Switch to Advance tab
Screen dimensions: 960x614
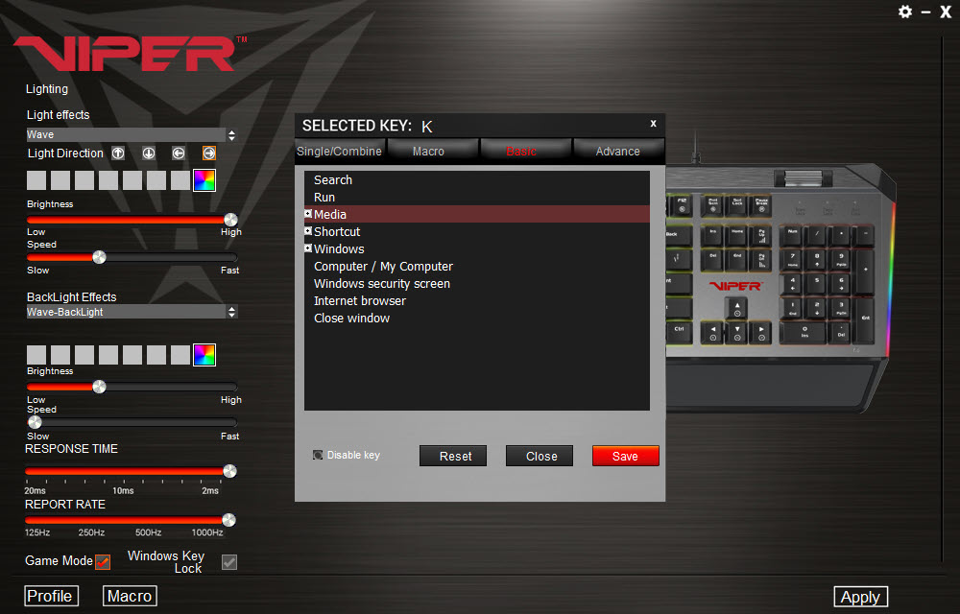(618, 151)
